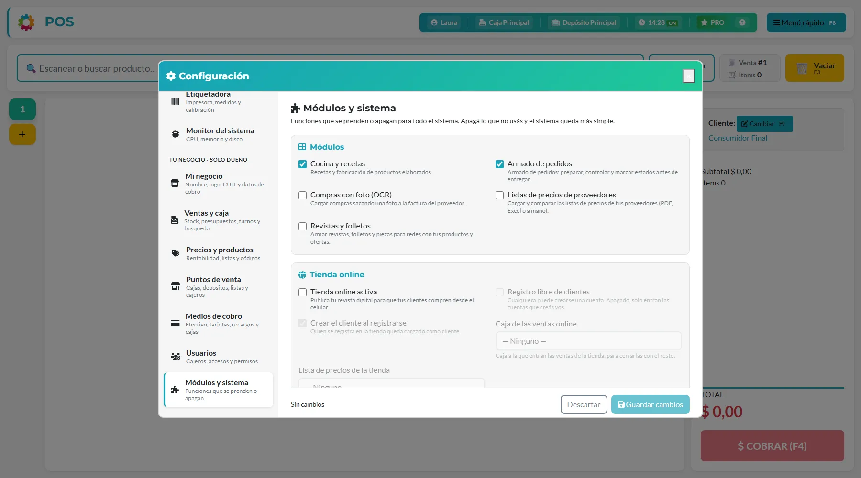Click the globe icon next to Tienda online

(302, 275)
